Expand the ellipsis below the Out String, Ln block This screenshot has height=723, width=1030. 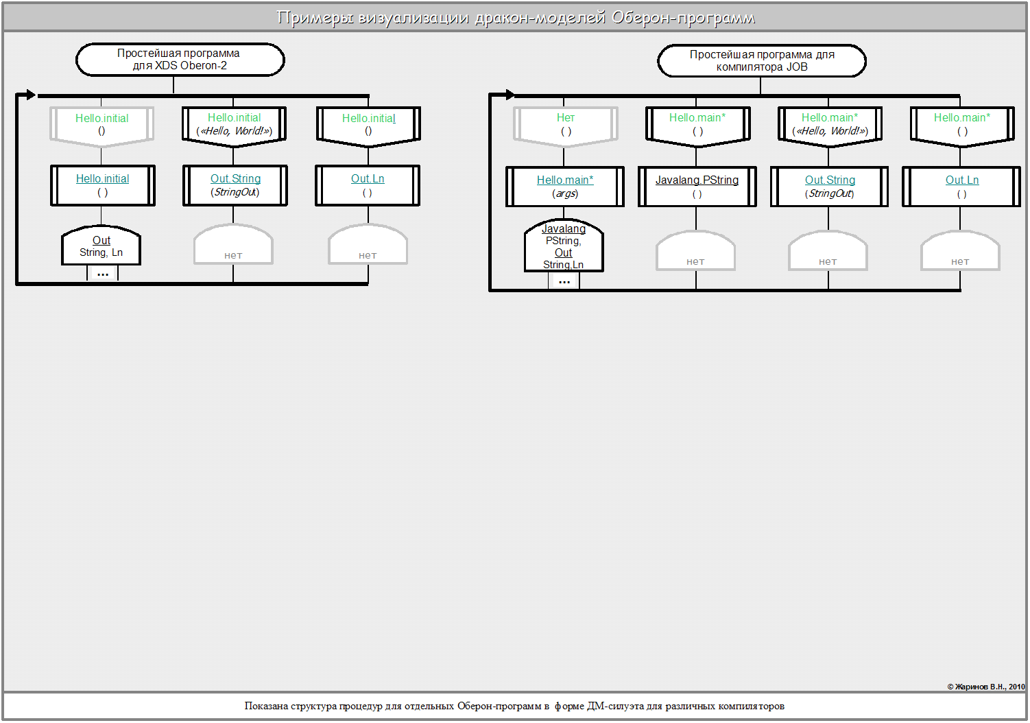point(103,274)
